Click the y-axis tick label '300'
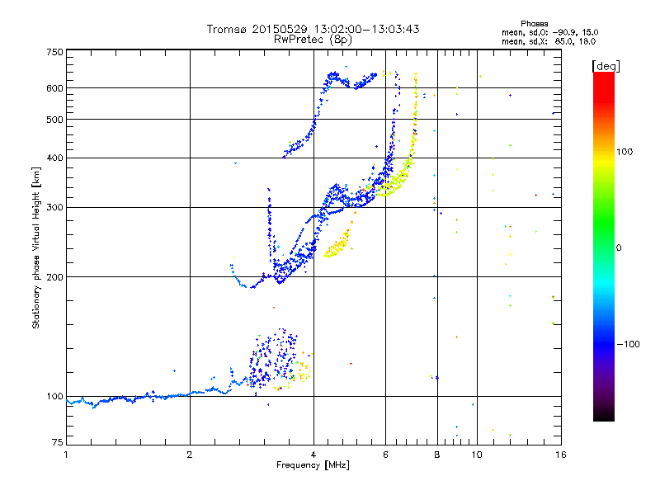The height and width of the screenshot is (495, 660). 55,208
